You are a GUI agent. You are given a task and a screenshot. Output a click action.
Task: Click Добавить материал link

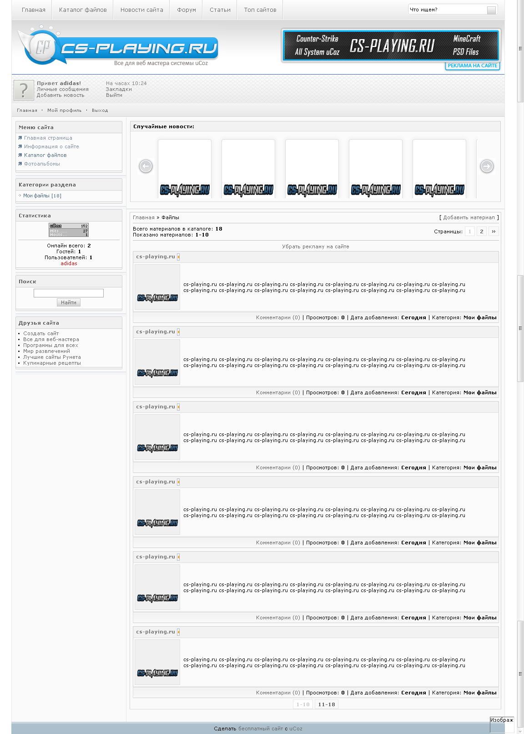[x=469, y=217]
